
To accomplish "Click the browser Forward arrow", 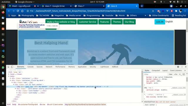I will pos(14,11).
